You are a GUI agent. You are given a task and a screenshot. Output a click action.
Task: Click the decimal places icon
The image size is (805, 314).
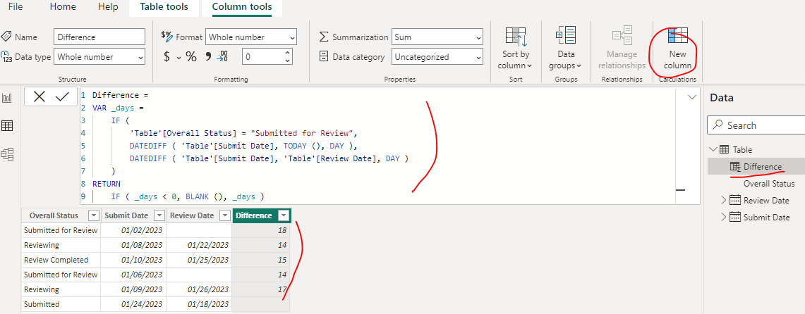pyautogui.click(x=222, y=57)
